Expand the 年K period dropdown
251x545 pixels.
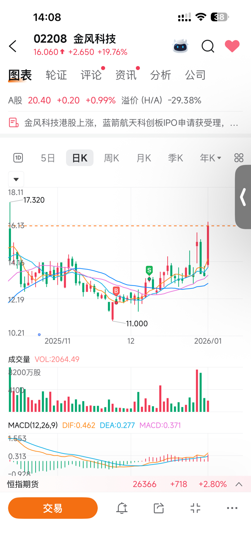pos(210,158)
